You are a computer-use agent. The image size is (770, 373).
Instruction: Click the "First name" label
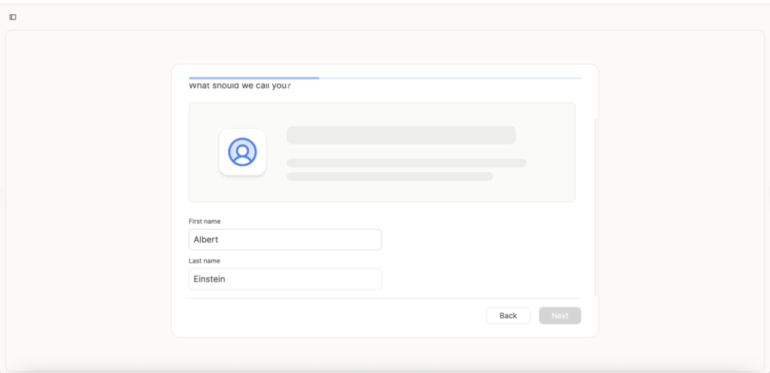pos(205,221)
